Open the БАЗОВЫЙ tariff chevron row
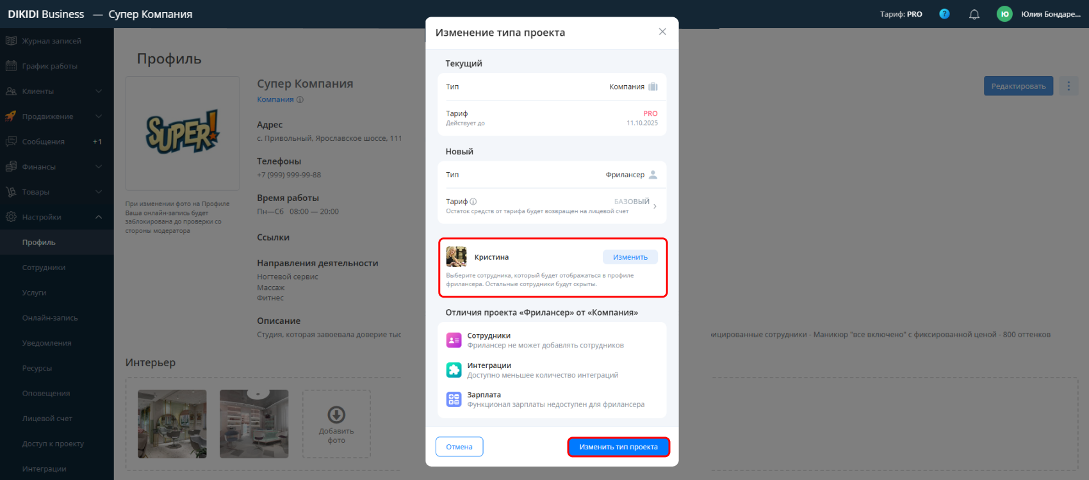Image resolution: width=1089 pixels, height=480 pixels. (552, 206)
